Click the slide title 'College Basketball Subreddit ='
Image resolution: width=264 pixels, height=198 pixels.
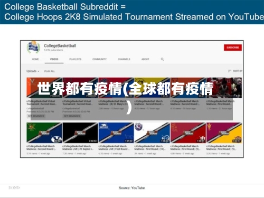pyautogui.click(x=65, y=7)
